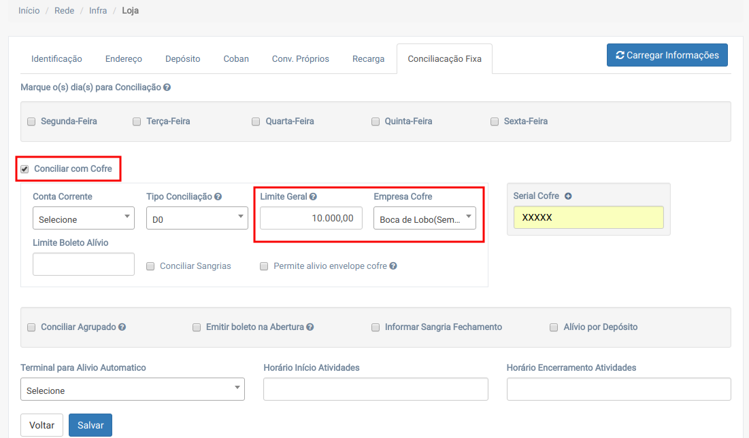Open the Conta Corrente dropdown
Screen dimensions: 749x438
coord(83,219)
